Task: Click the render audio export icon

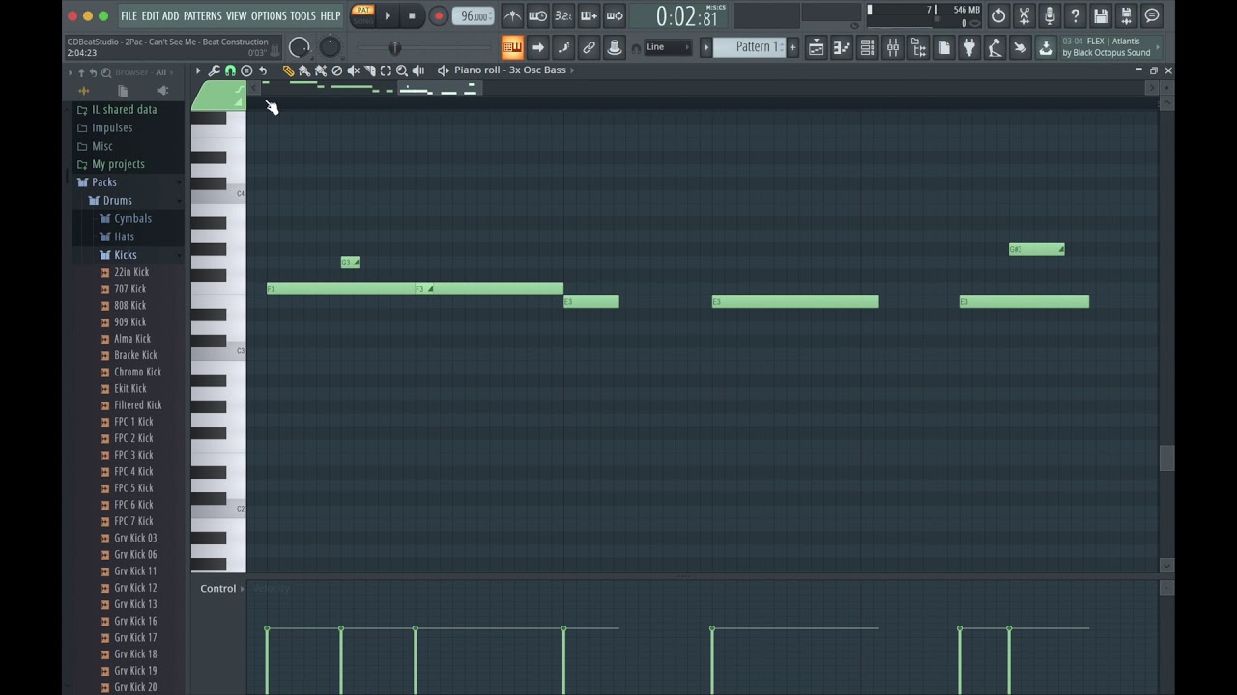Action: tap(1126, 15)
